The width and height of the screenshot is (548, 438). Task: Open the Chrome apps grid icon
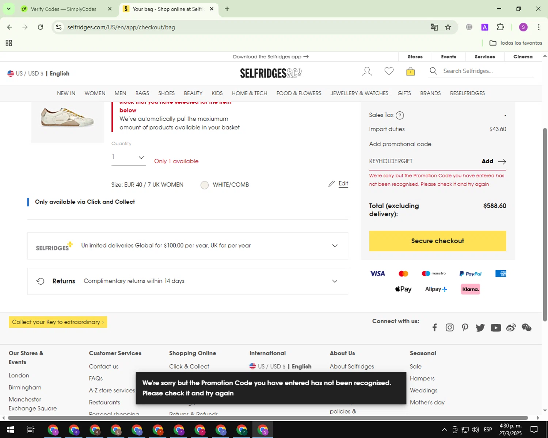(x=9, y=43)
